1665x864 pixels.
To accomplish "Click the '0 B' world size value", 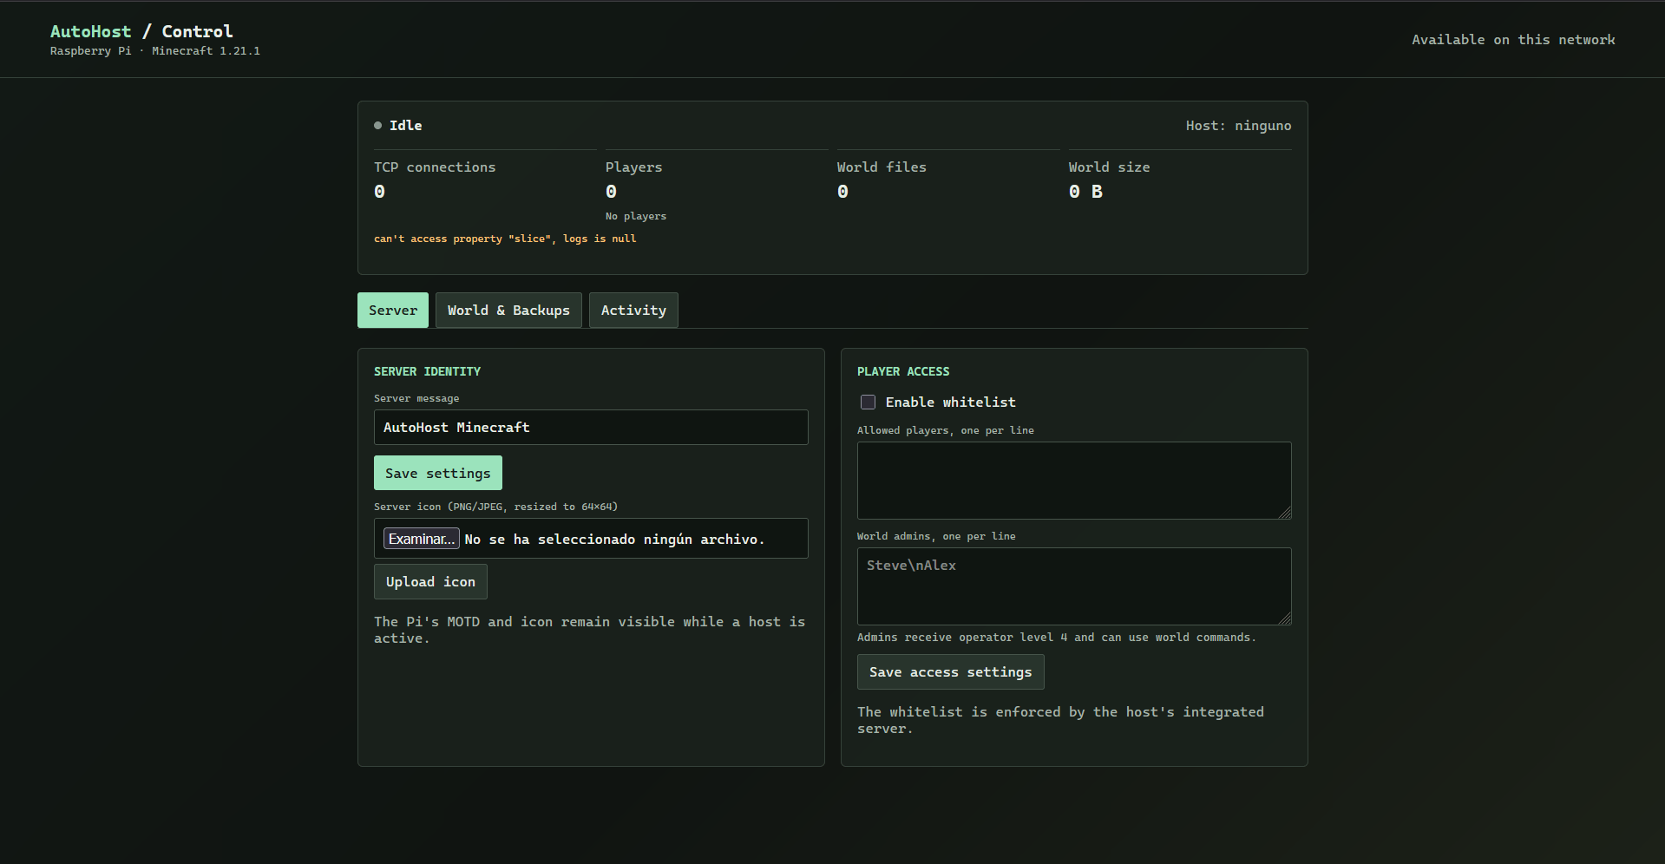I will [x=1085, y=192].
